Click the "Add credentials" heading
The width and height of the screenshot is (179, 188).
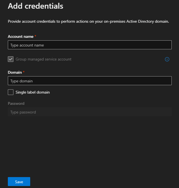pyautogui.click(x=36, y=6)
